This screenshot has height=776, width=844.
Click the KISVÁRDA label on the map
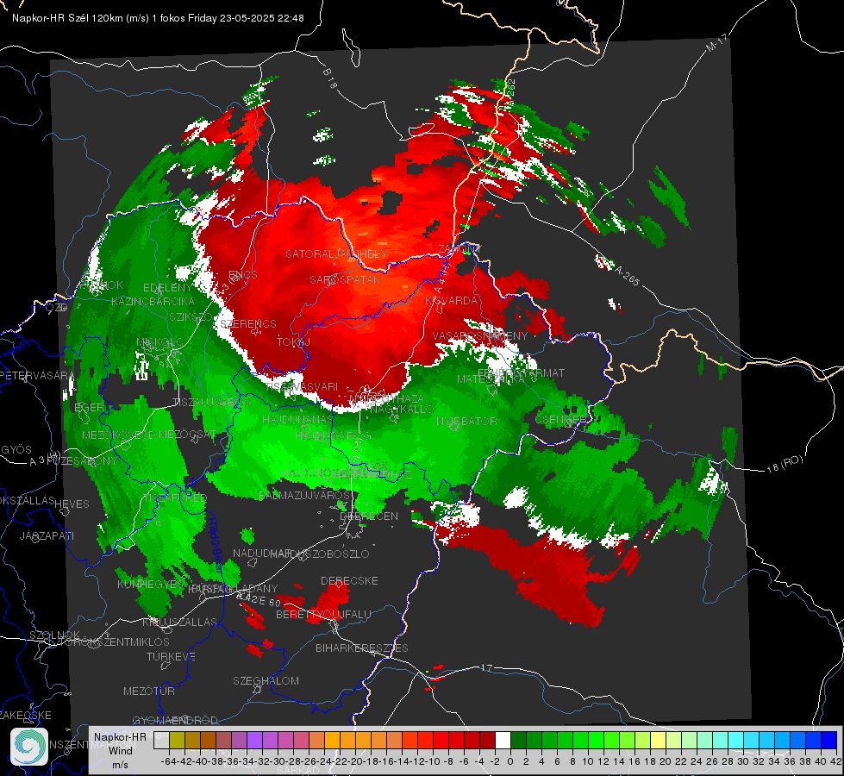451,301
